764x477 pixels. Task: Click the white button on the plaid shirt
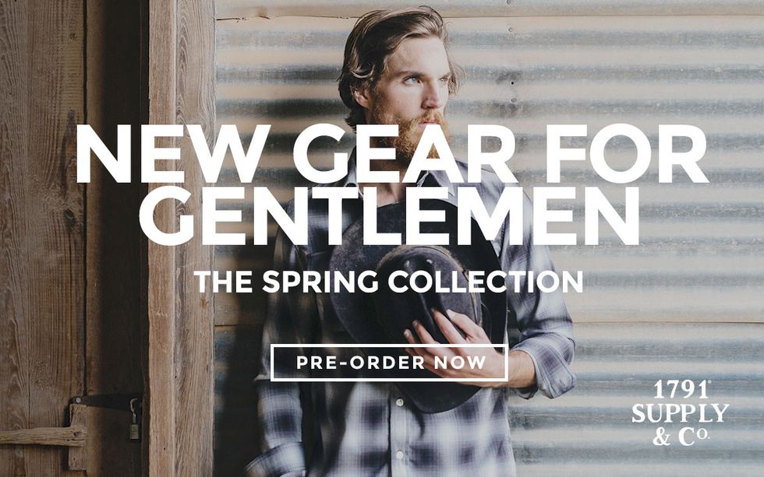click(400, 402)
